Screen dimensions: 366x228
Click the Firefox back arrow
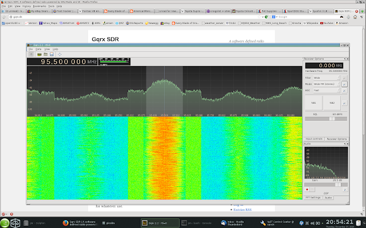[4, 17]
